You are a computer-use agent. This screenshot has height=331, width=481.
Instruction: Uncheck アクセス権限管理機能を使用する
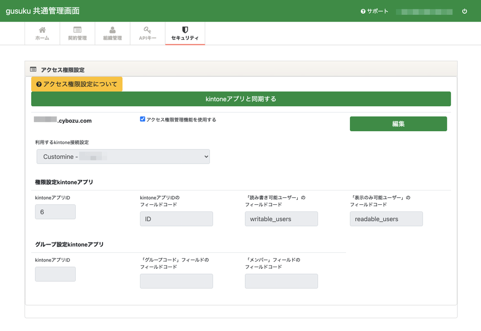click(142, 119)
